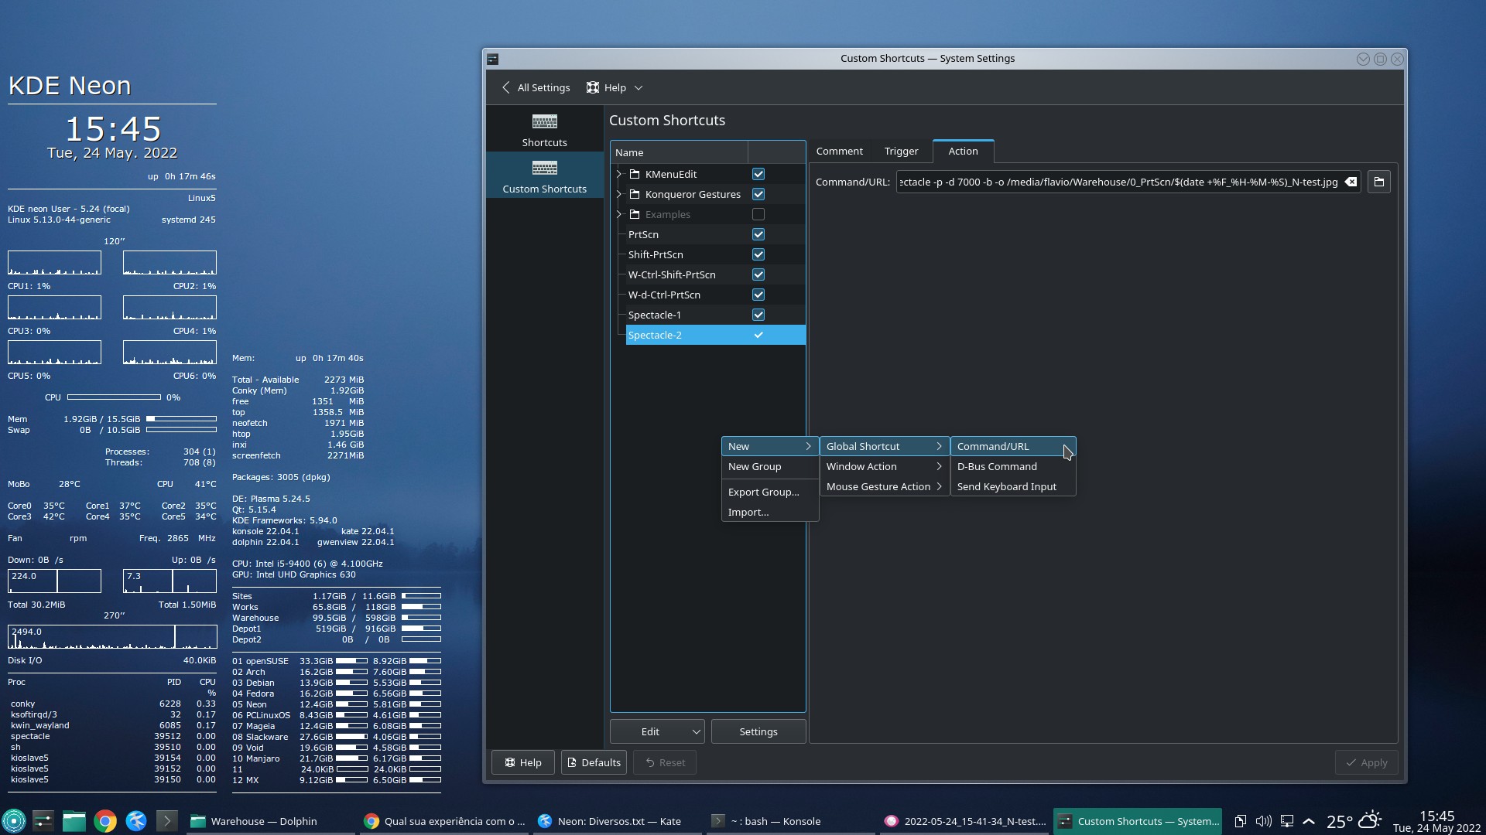Launch Google Chrome from the panel
This screenshot has height=835, width=1486.
click(105, 821)
